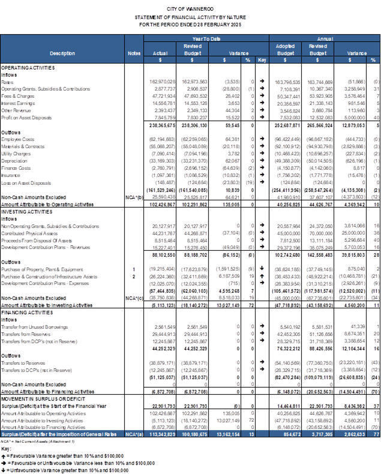Click the Key arrow in the Fees & Charges row
This screenshot has width=381, height=474.
point(262,95)
